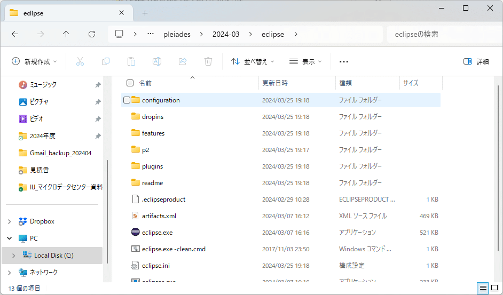Select the .eclipseproduct file icon
The width and height of the screenshot is (503, 295).
coord(136,199)
